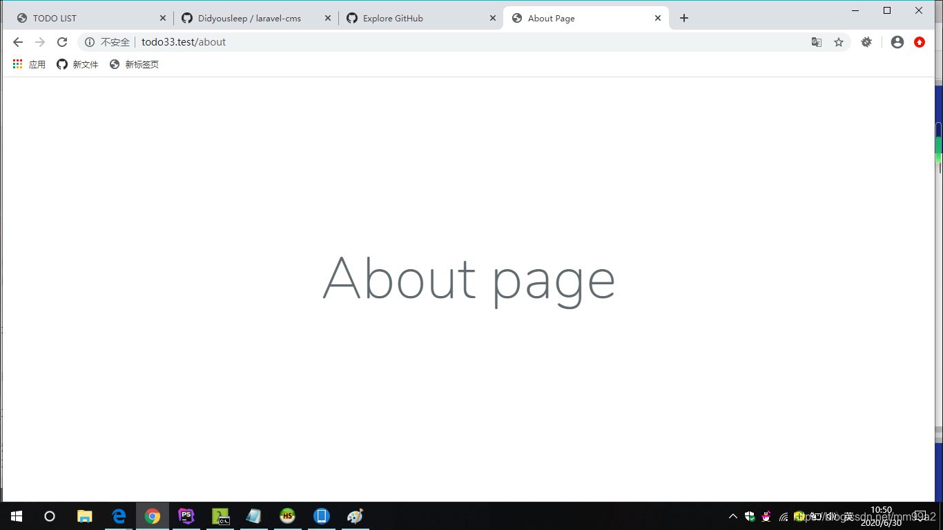Click the Chrome taskbar icon
The height and width of the screenshot is (530, 943).
tap(153, 516)
